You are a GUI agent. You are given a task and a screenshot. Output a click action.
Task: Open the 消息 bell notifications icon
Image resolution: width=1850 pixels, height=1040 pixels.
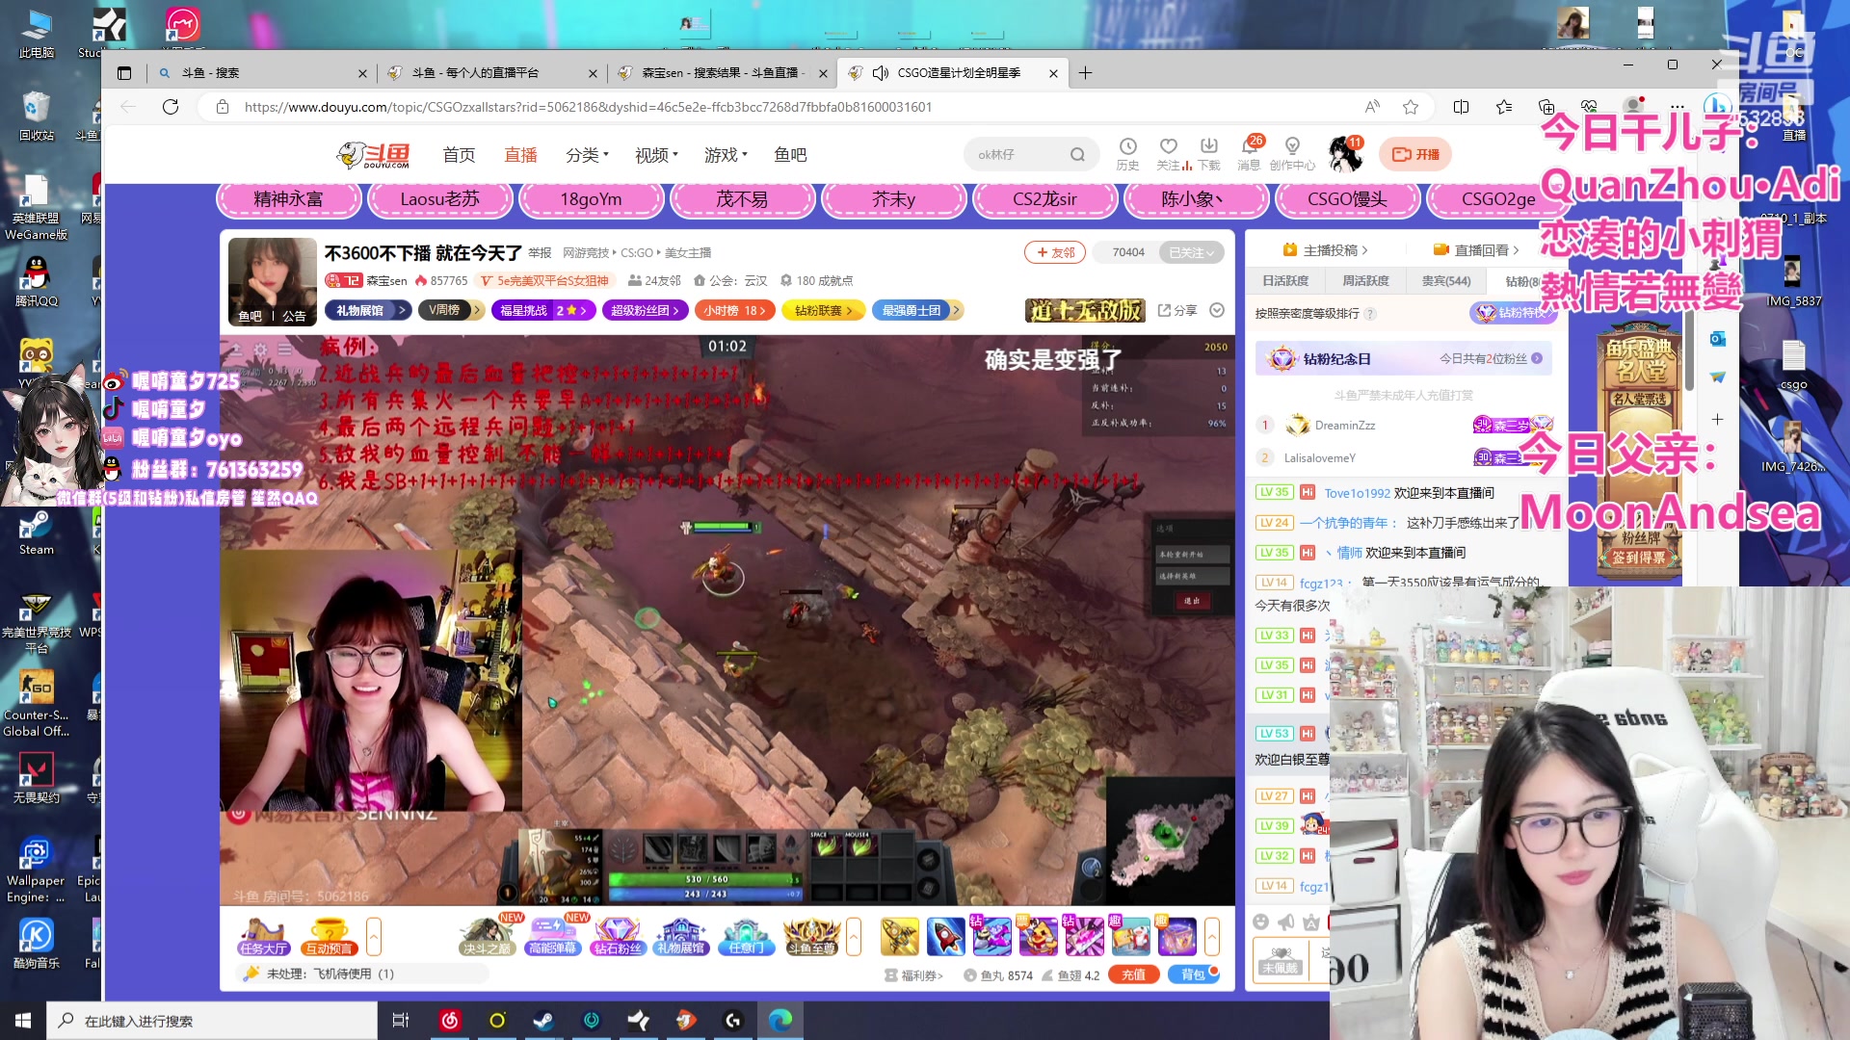tap(1250, 152)
